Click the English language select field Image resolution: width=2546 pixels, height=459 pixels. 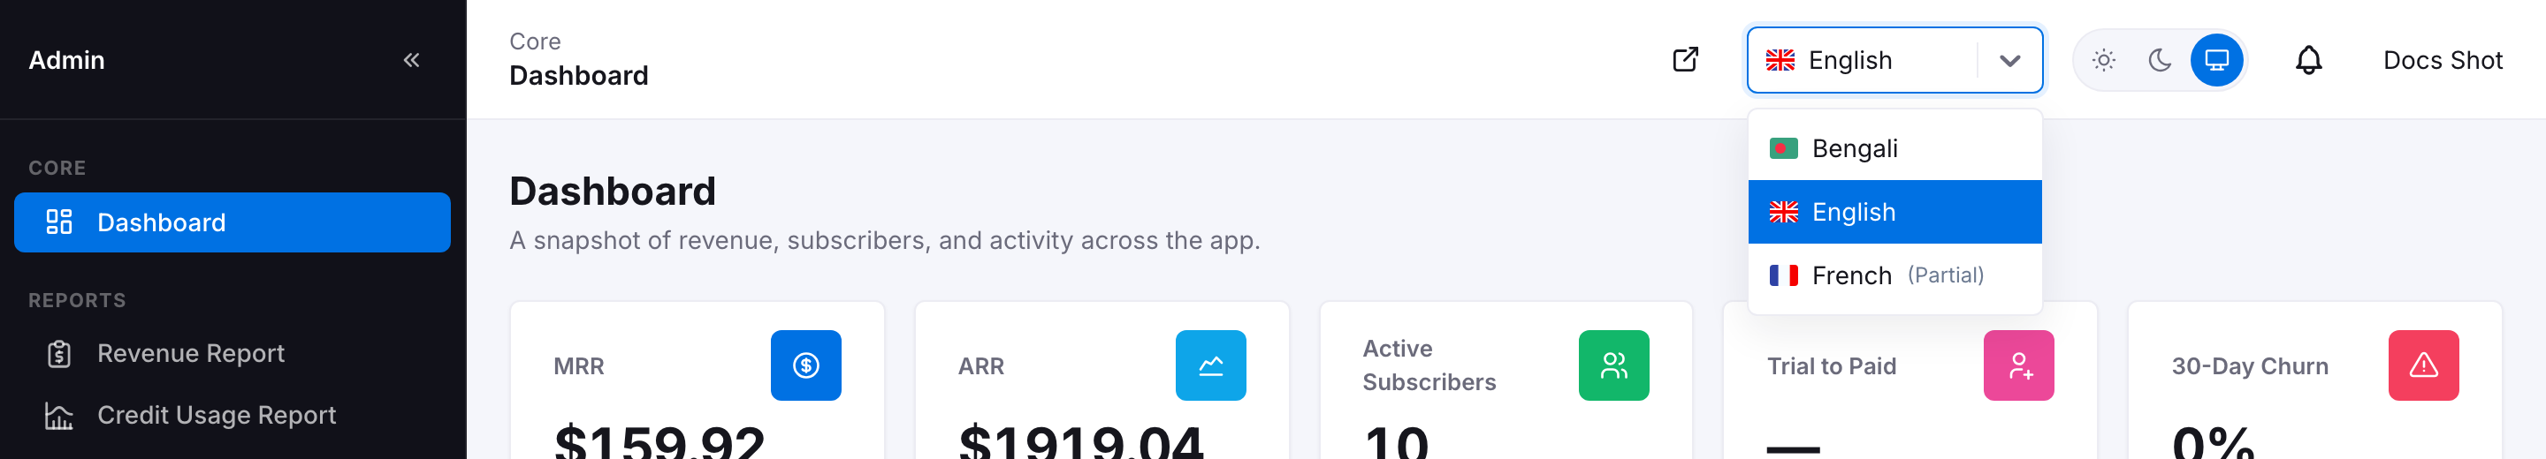pos(1894,60)
